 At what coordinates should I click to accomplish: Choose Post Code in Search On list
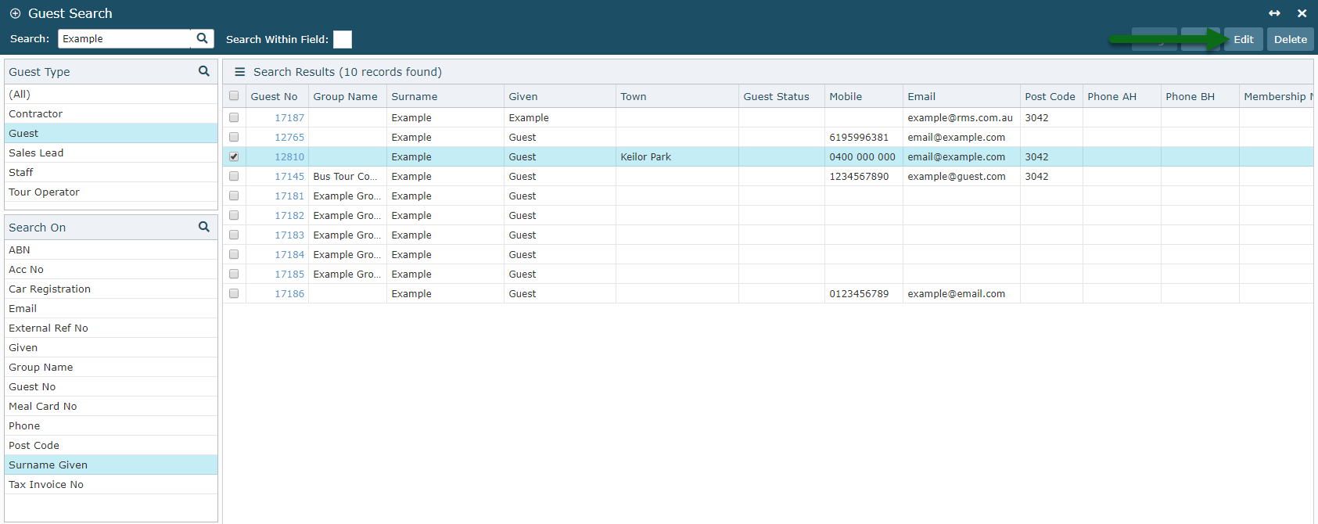coord(111,445)
